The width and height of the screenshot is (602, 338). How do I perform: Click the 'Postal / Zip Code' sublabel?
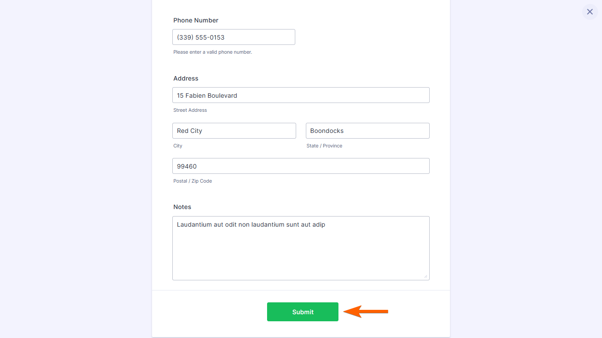(193, 181)
